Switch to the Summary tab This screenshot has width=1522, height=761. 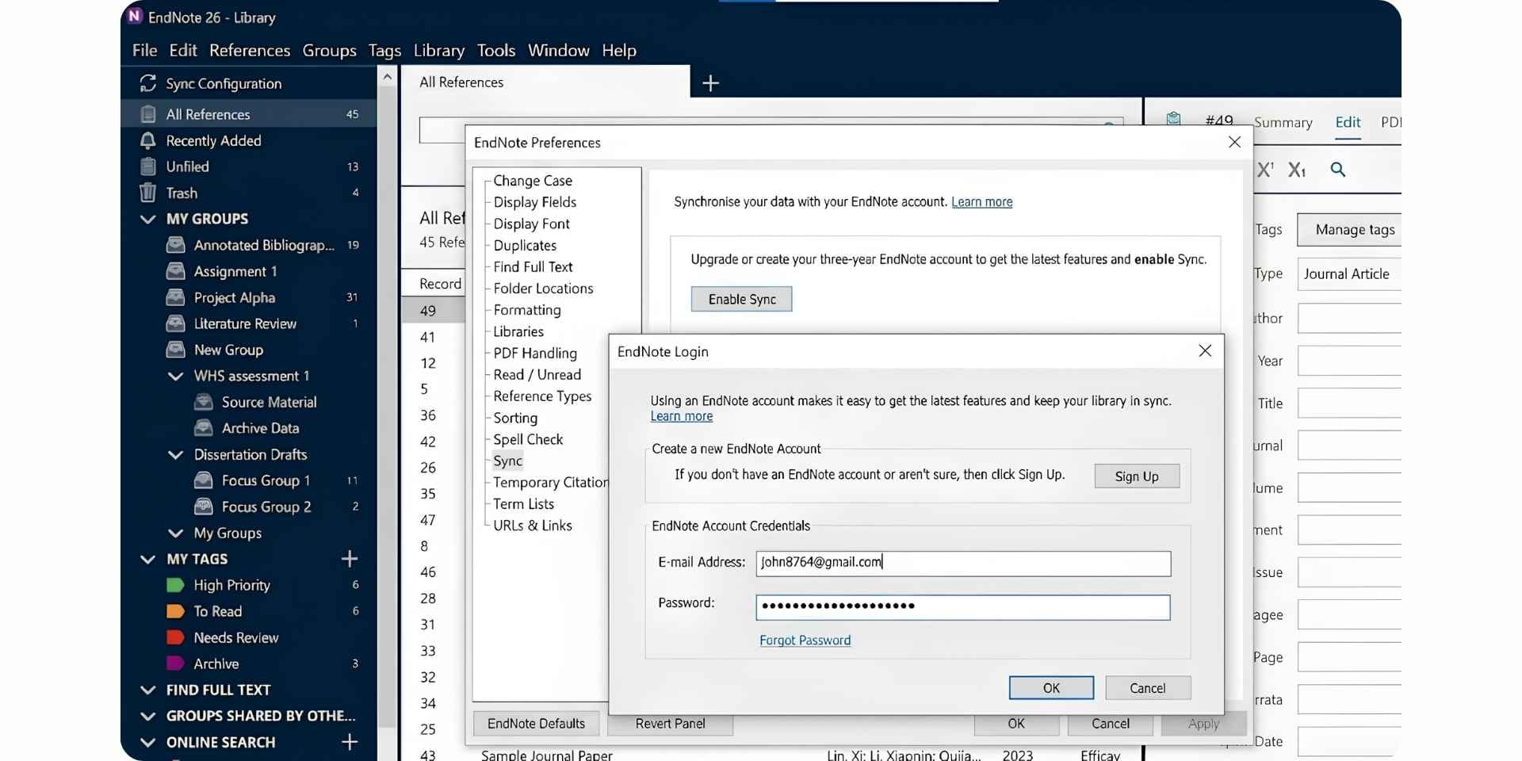click(x=1283, y=122)
